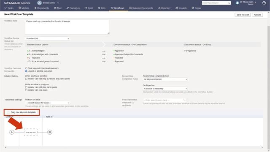The width and height of the screenshot is (270, 152).
Task: Click the search magnifier icon in top bar
Action: point(229,3)
